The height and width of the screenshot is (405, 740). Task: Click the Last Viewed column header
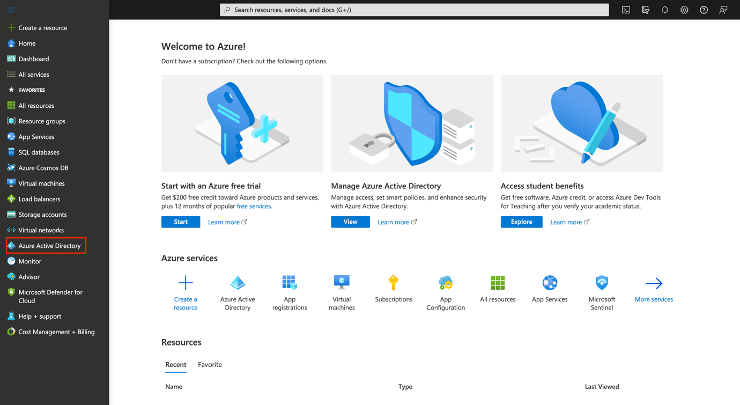click(602, 387)
